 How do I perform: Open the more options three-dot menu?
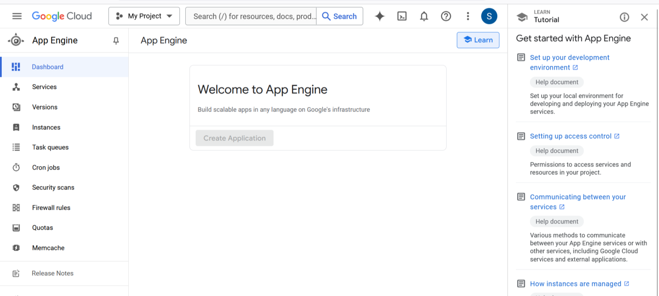(x=468, y=16)
